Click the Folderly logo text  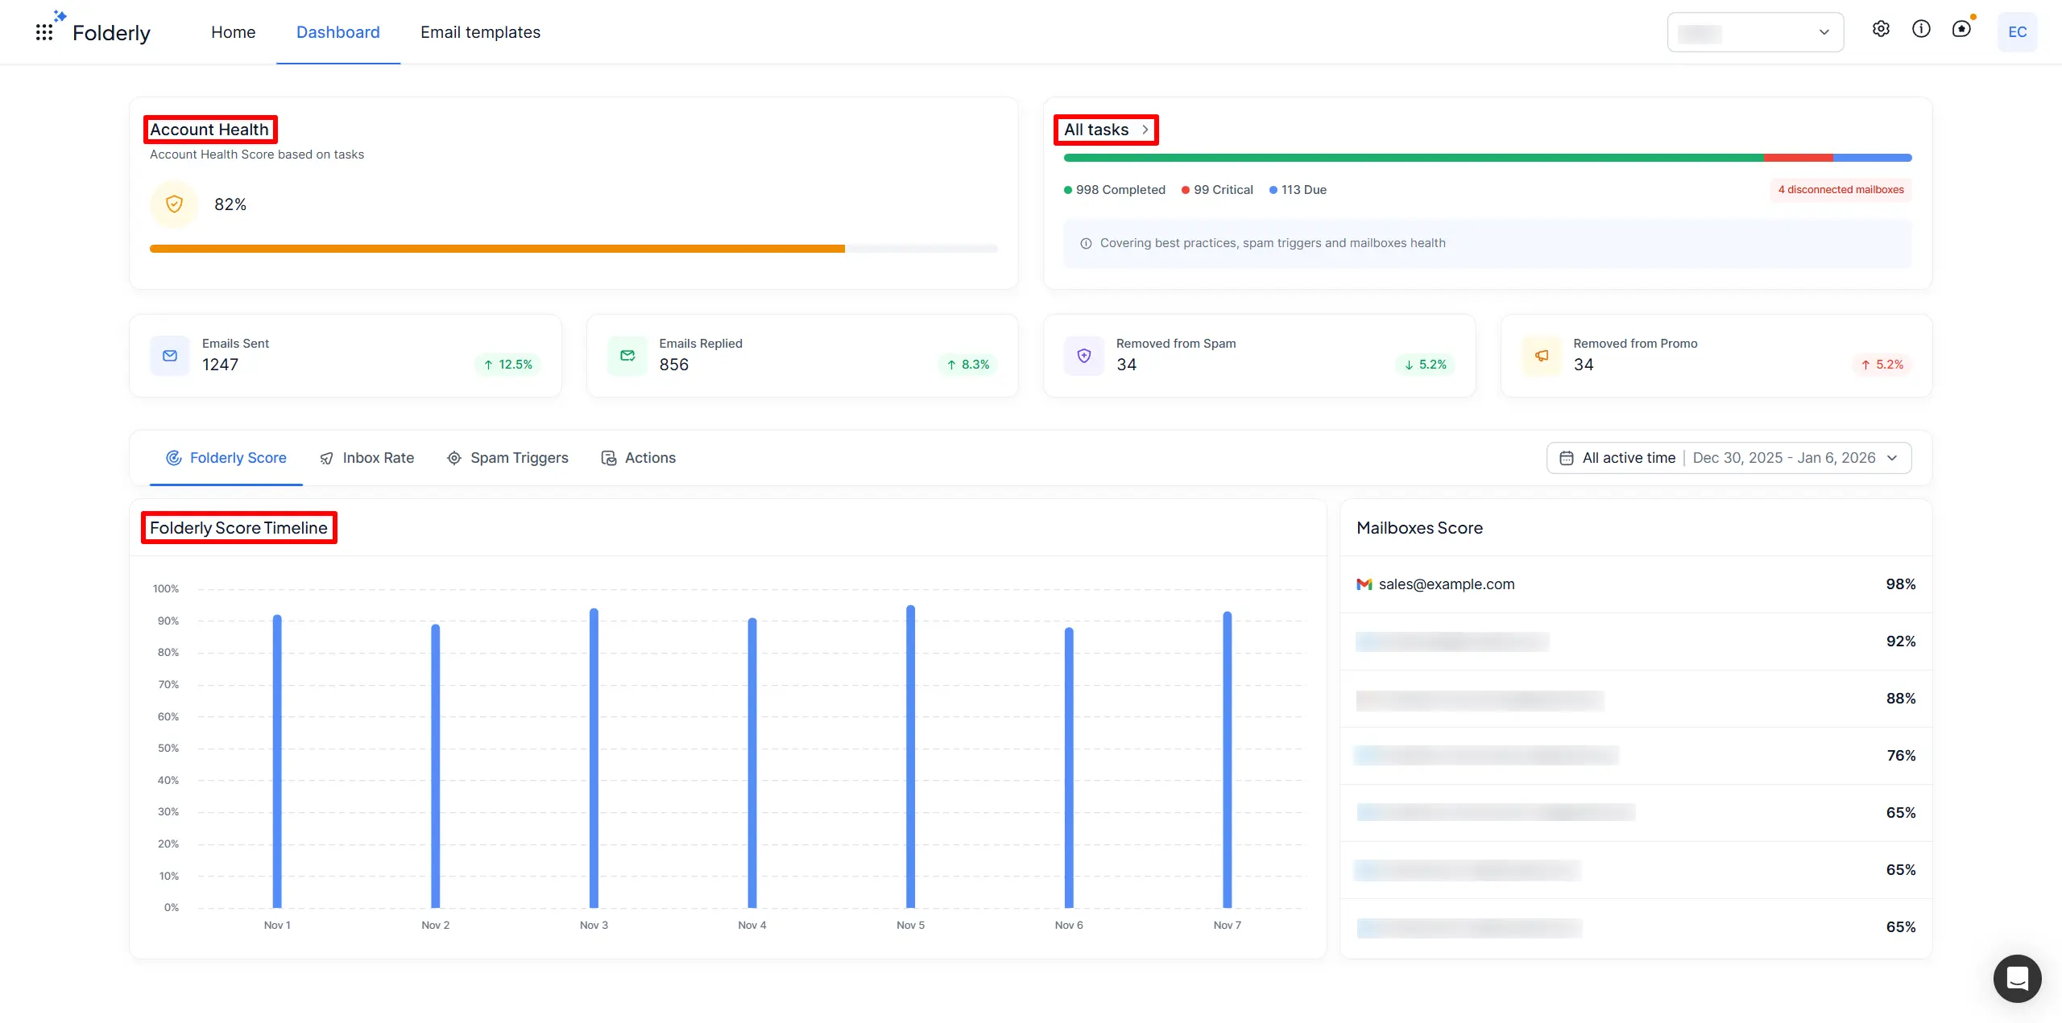pos(111,33)
